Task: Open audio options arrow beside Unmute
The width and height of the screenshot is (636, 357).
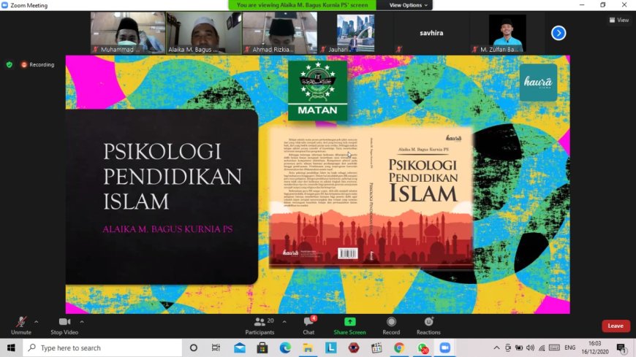Action: (x=36, y=322)
